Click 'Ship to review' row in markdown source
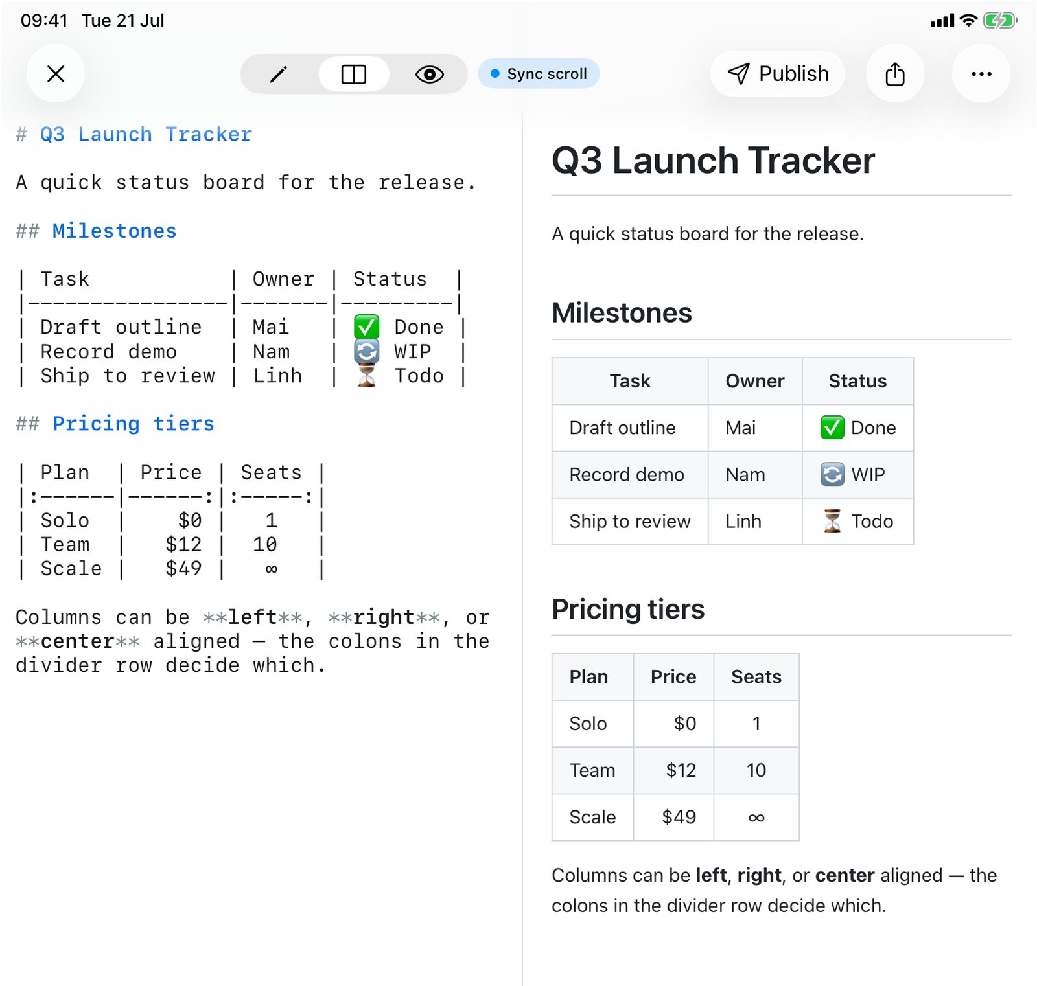 pos(241,376)
